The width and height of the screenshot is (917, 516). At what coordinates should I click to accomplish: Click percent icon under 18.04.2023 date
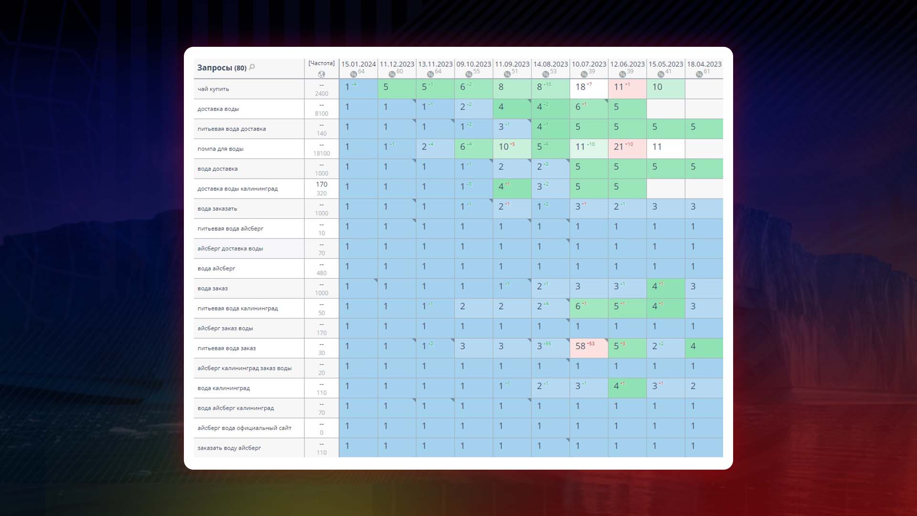(x=699, y=74)
